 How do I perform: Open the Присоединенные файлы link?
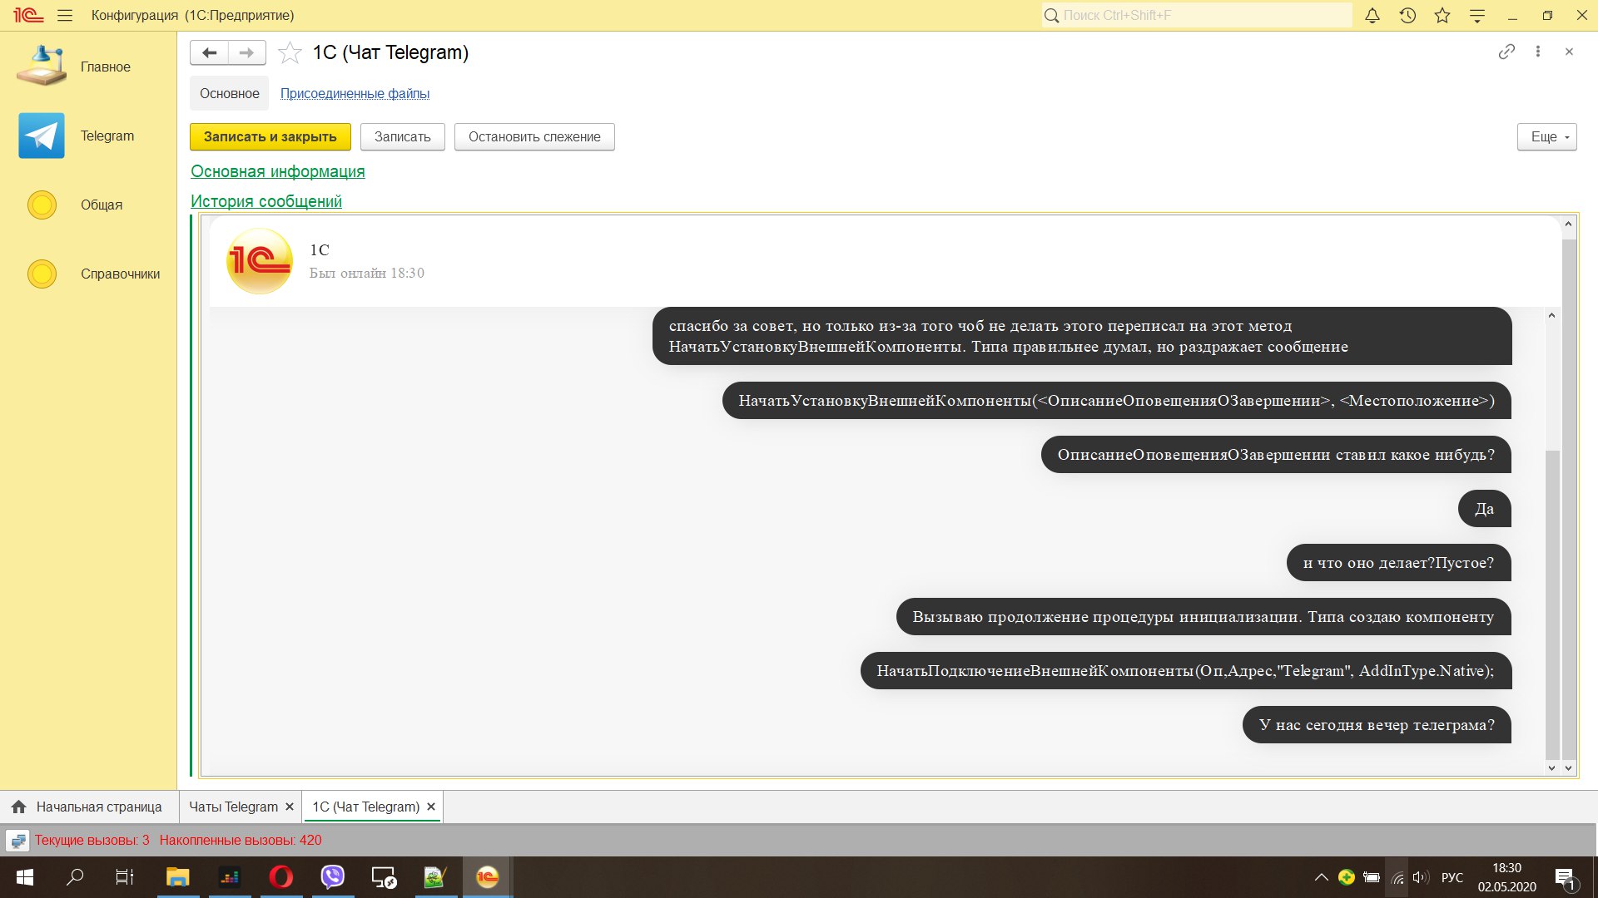pyautogui.click(x=355, y=93)
